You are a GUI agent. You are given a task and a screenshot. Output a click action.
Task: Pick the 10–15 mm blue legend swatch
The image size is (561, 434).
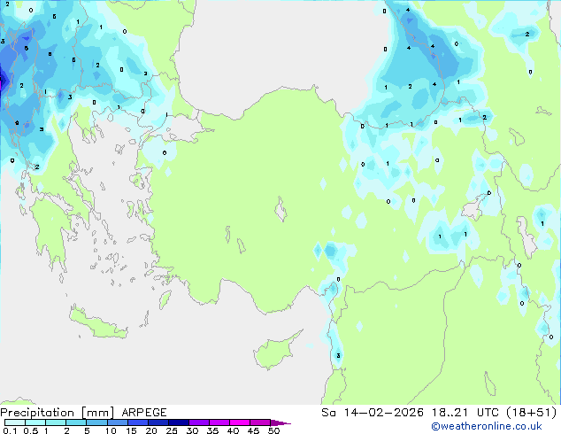tap(117, 422)
